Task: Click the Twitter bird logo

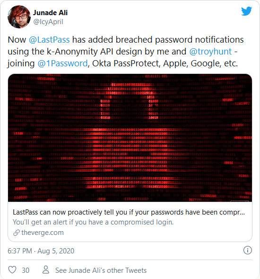Action: click(x=246, y=11)
